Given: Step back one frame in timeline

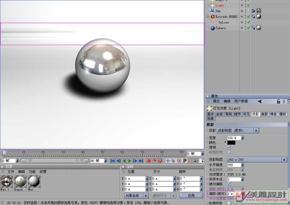Looking at the screenshot, I should click(118, 161).
